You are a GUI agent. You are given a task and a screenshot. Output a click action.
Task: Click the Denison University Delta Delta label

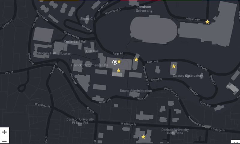click(175, 131)
